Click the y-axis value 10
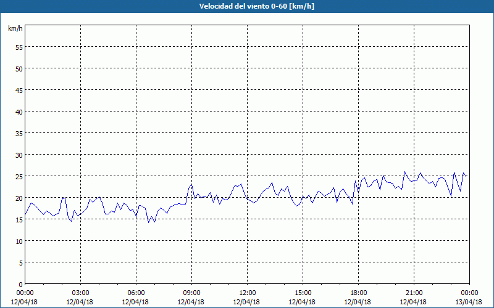This screenshot has width=494, height=308. pos(19,241)
